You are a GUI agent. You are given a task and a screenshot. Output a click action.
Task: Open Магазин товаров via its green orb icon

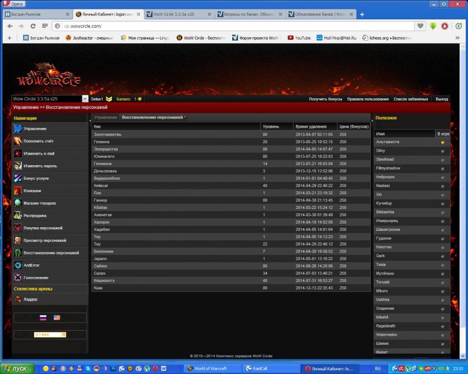pyautogui.click(x=18, y=203)
